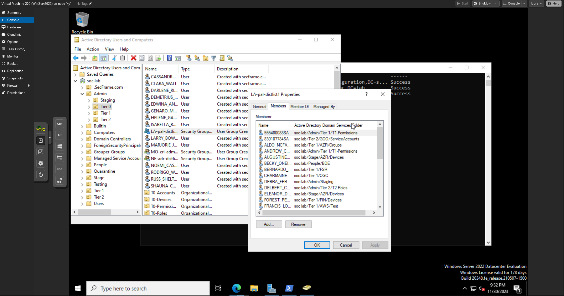Screen dimensions: 564x296
Task: Open the noVNC settings gear
Action: 41,163
